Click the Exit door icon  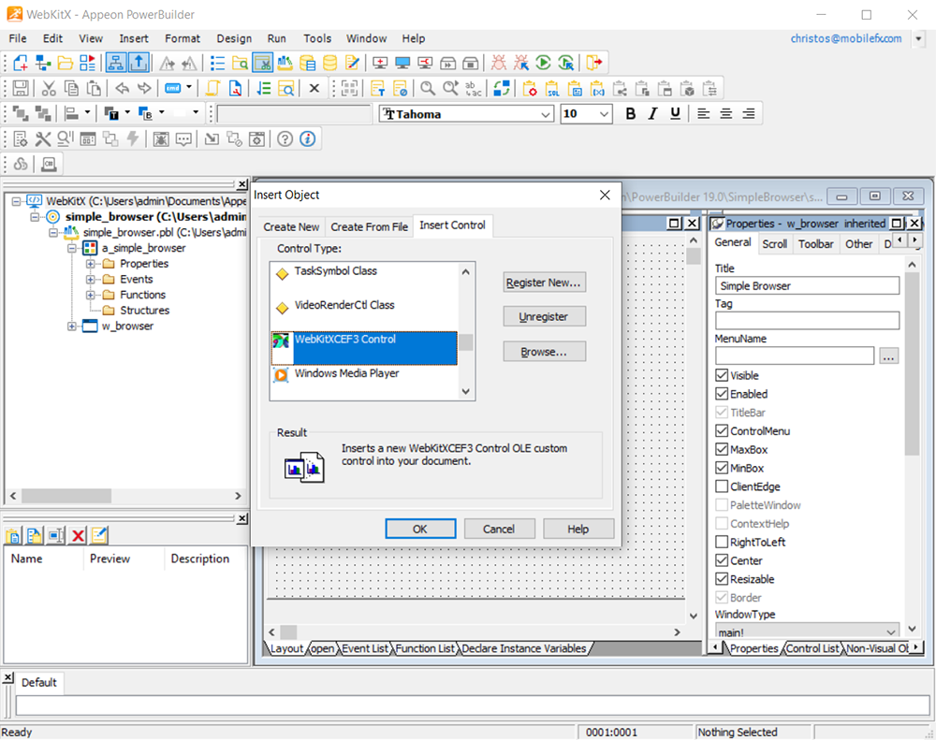coord(594,63)
